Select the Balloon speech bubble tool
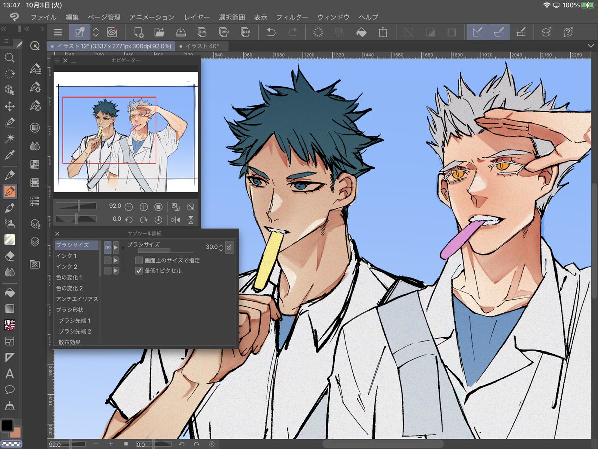Image resolution: width=598 pixels, height=449 pixels. 9,390
